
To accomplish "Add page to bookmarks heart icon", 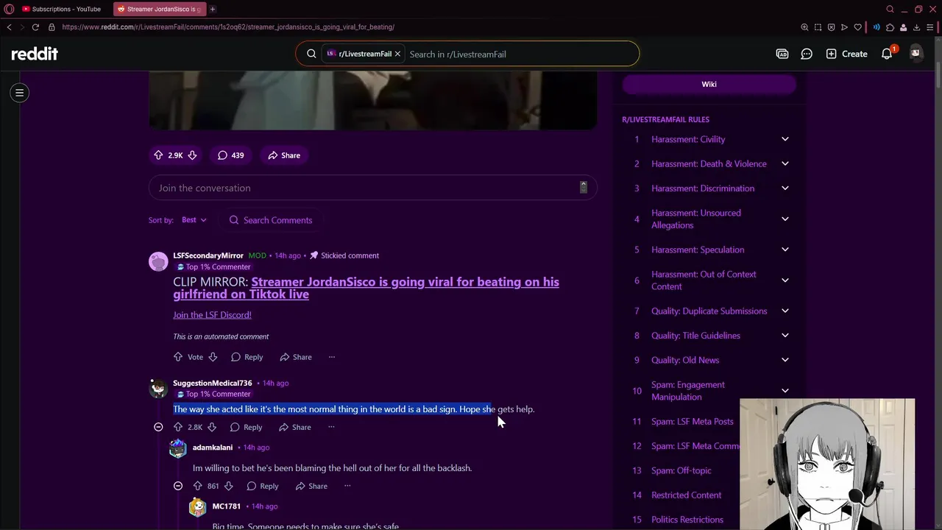I will click(x=857, y=27).
